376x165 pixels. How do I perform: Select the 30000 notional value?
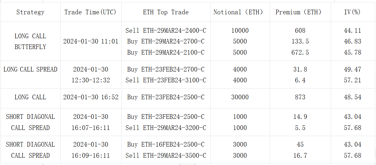[x=240, y=97]
